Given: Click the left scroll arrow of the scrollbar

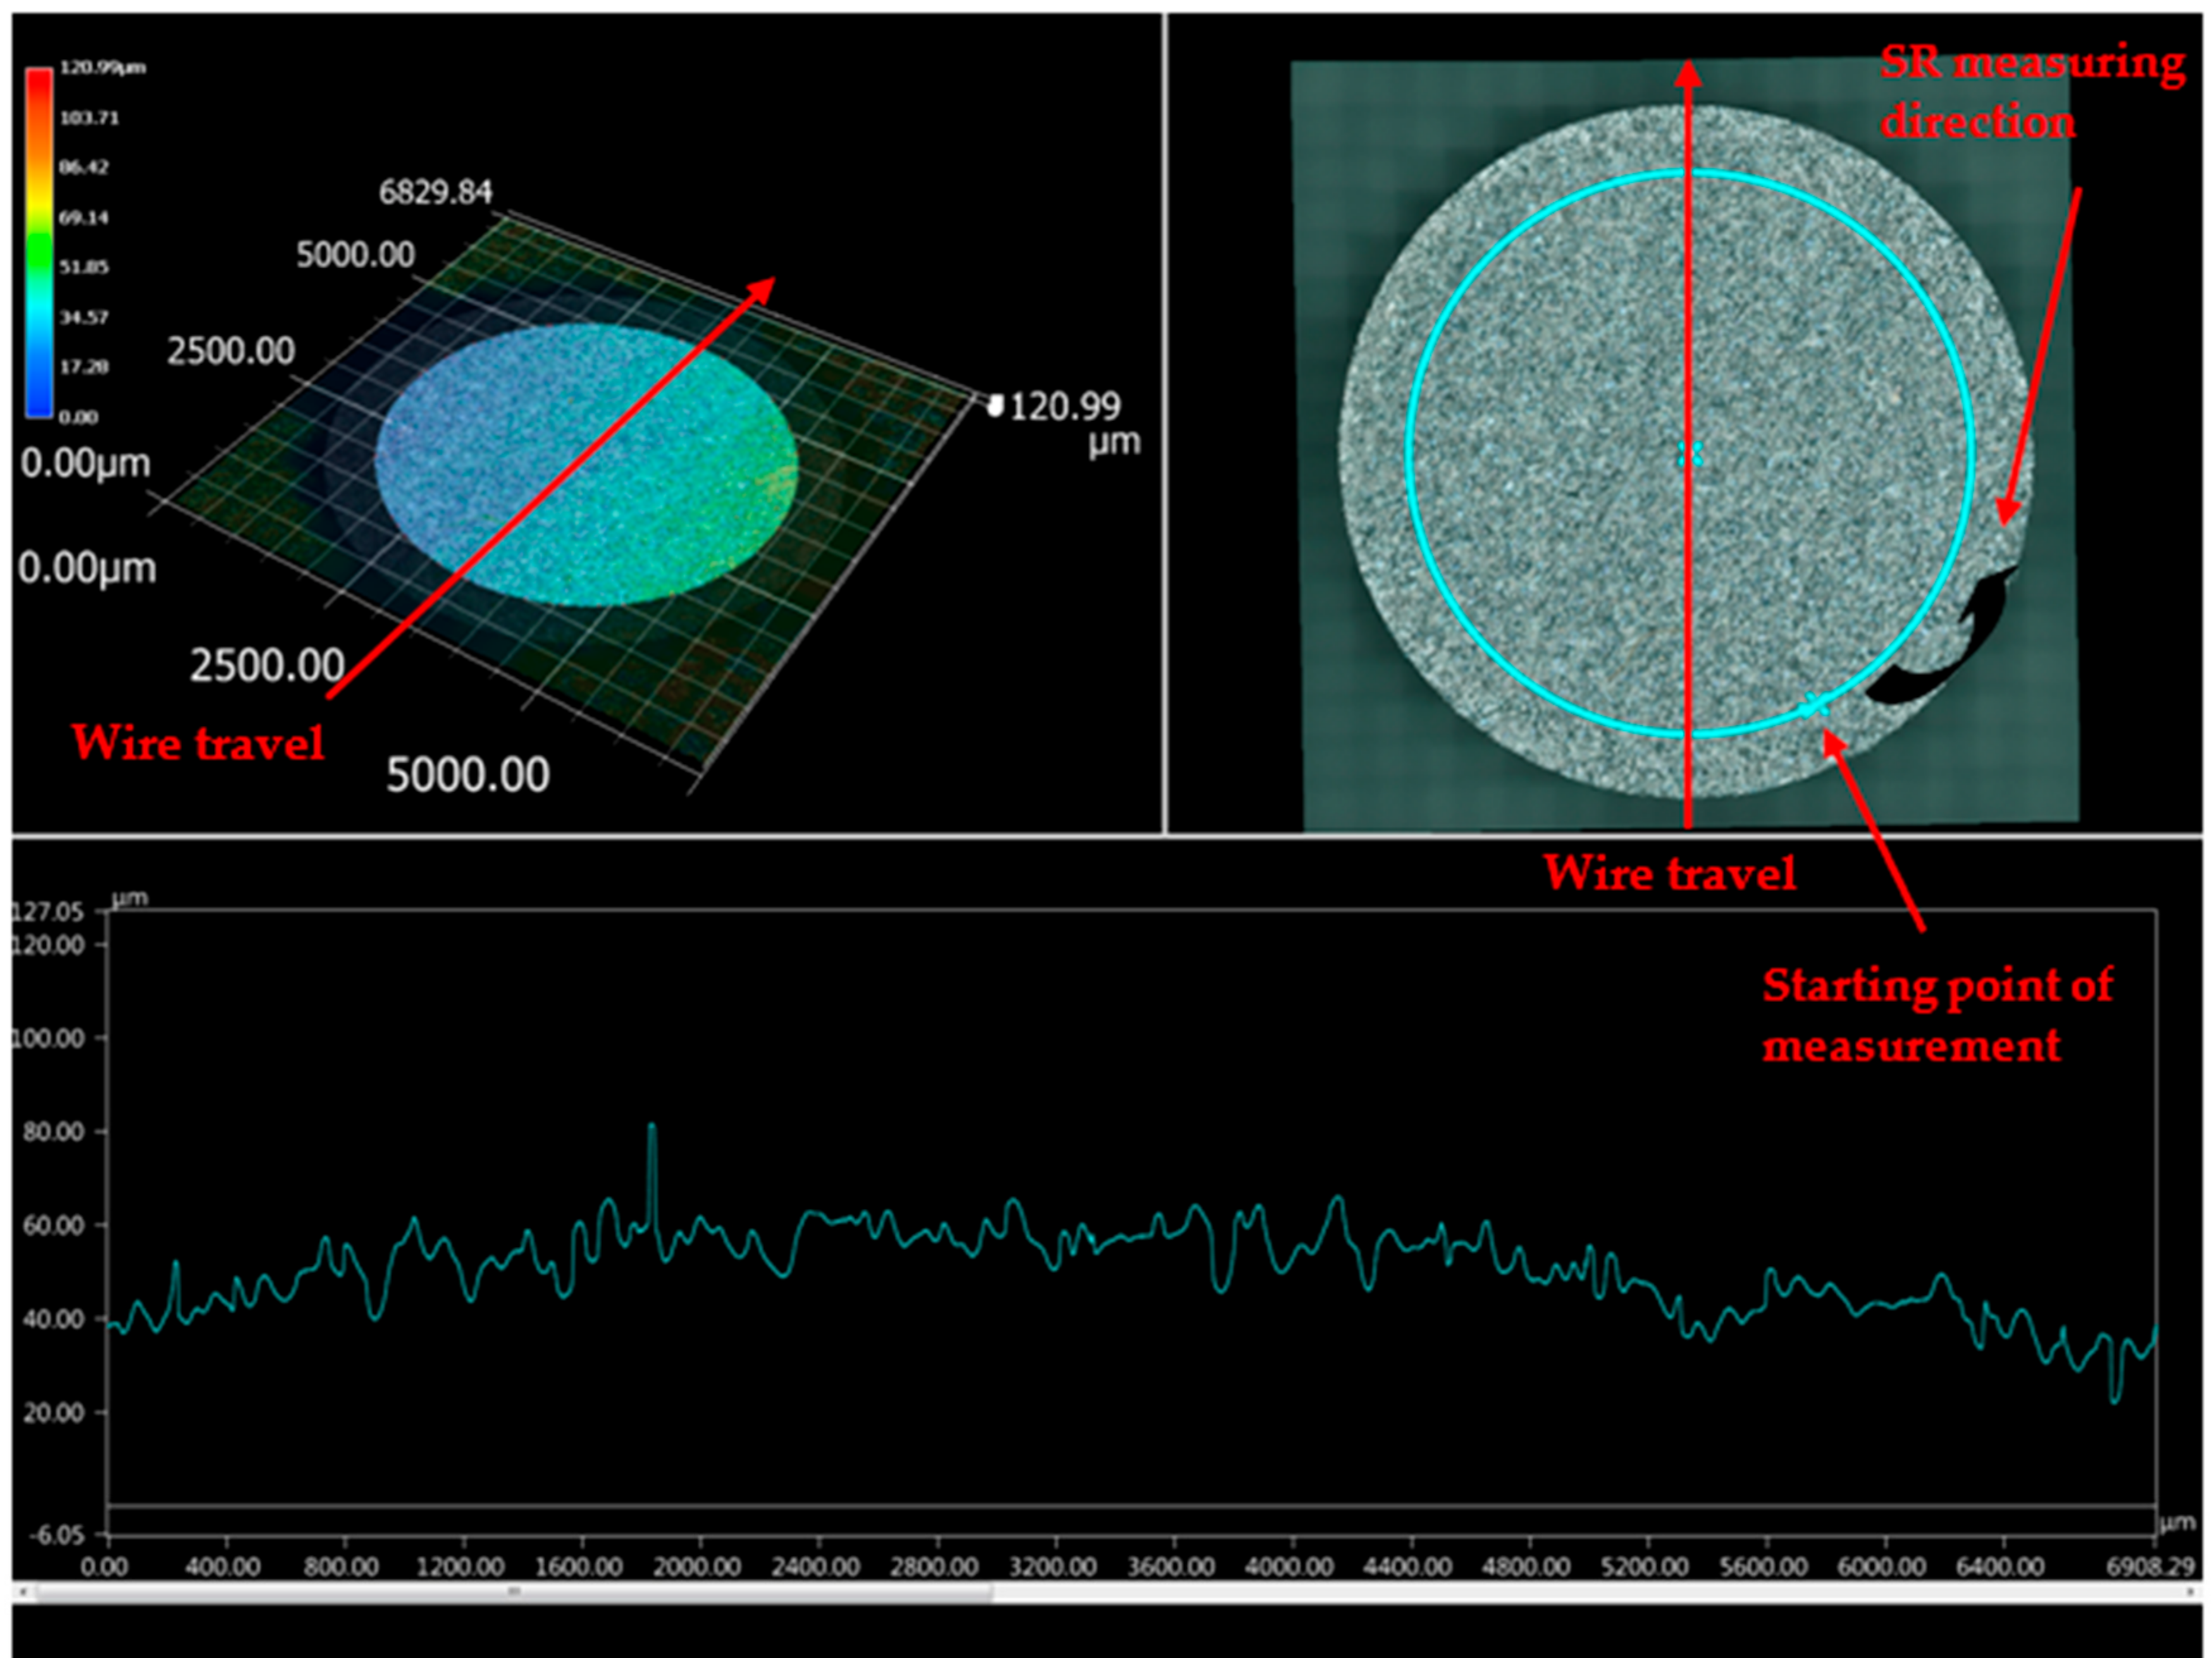Looking at the screenshot, I should coord(22,1592).
